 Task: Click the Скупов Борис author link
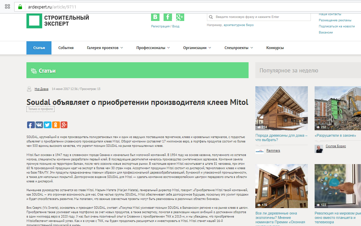(336, 146)
